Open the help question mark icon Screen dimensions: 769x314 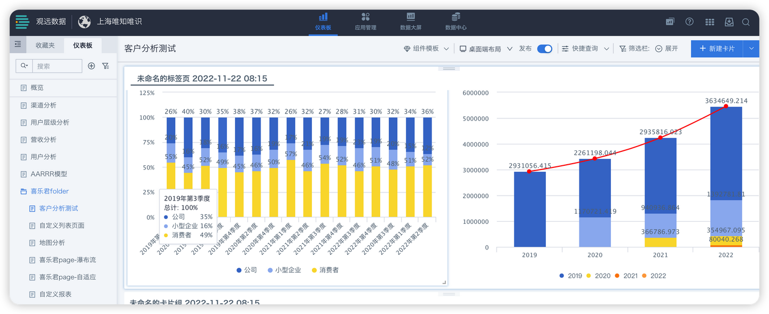689,22
